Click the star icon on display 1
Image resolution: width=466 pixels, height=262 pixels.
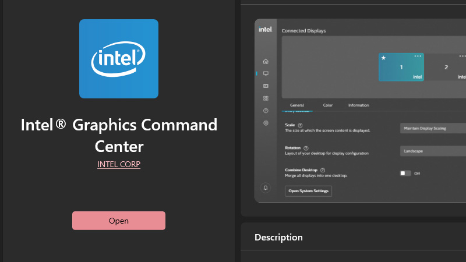coord(384,58)
